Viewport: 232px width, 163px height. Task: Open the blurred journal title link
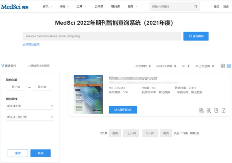point(133,78)
